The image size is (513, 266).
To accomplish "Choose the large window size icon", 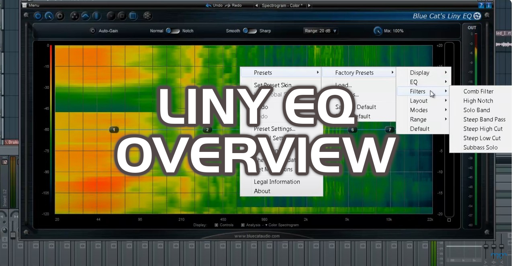I will 133,16.
